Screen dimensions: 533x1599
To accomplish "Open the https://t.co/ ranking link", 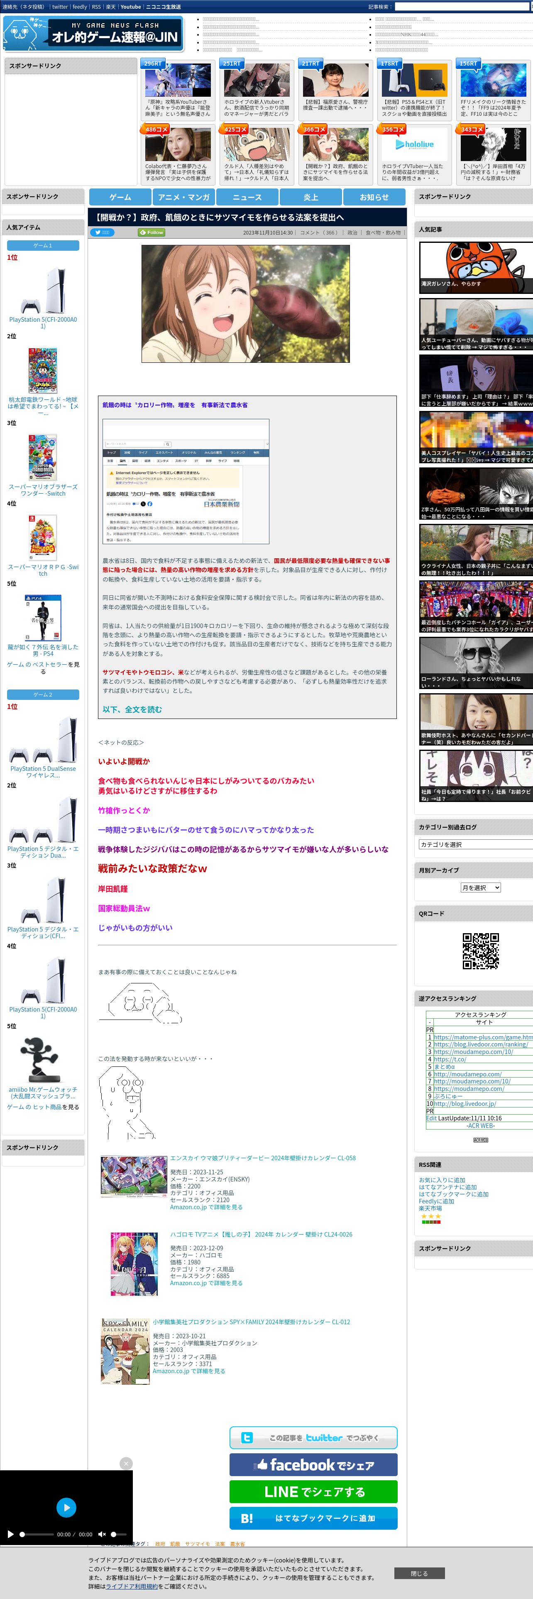I will pyautogui.click(x=450, y=1059).
